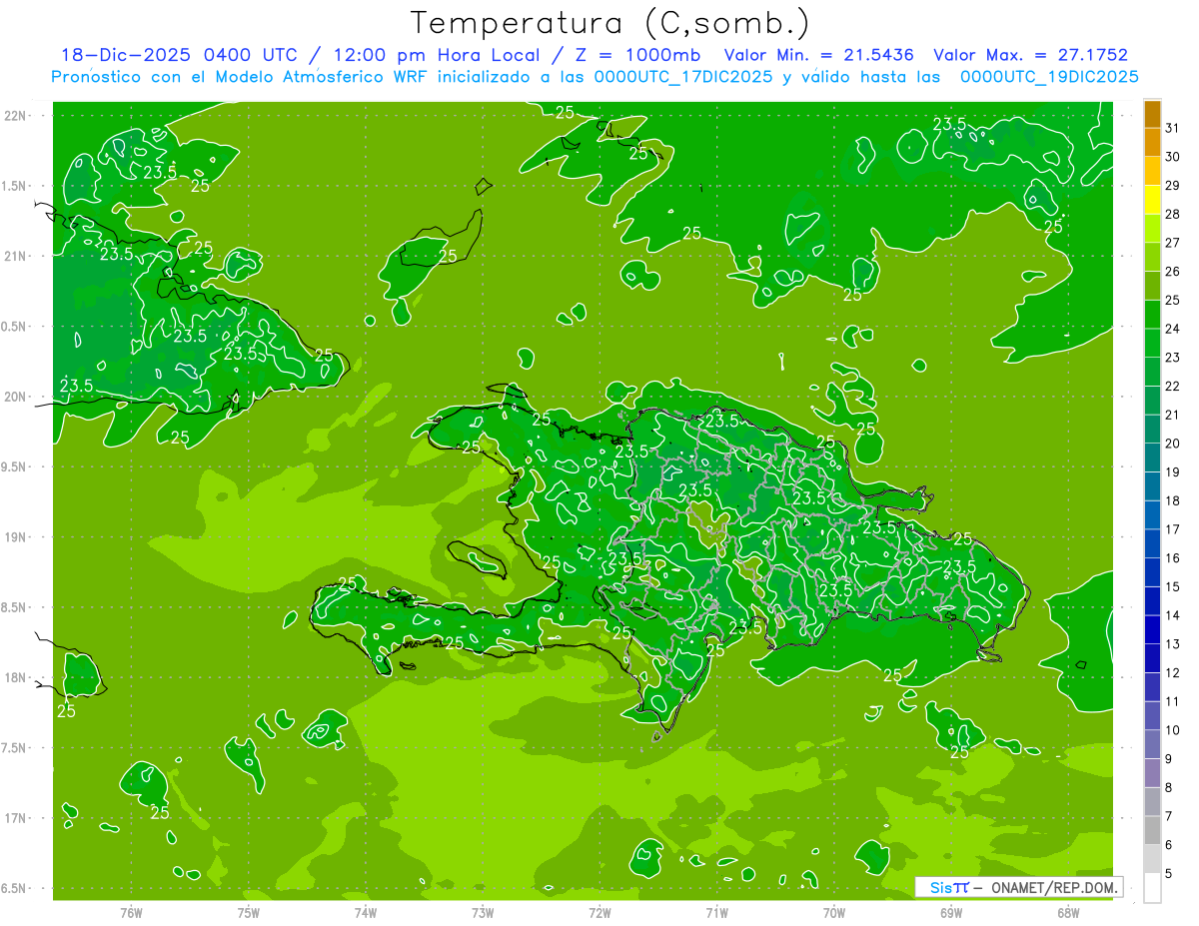This screenshot has height=926, width=1199.
Task: Click the '1.5N' latitude label
Action: 14,186
